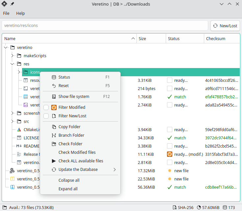Expand the makeScripts folder
The image size is (242, 211).
tap(12, 56)
